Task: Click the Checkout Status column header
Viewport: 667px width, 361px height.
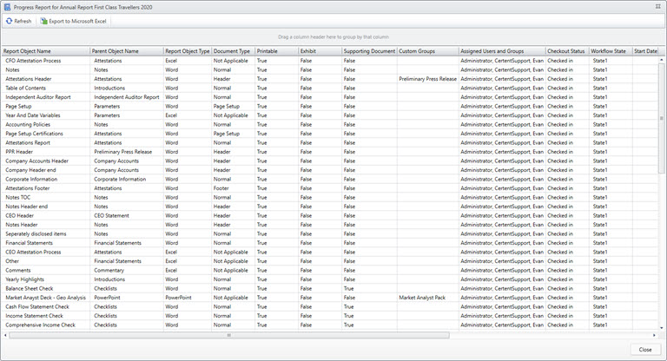Action: (x=567, y=51)
